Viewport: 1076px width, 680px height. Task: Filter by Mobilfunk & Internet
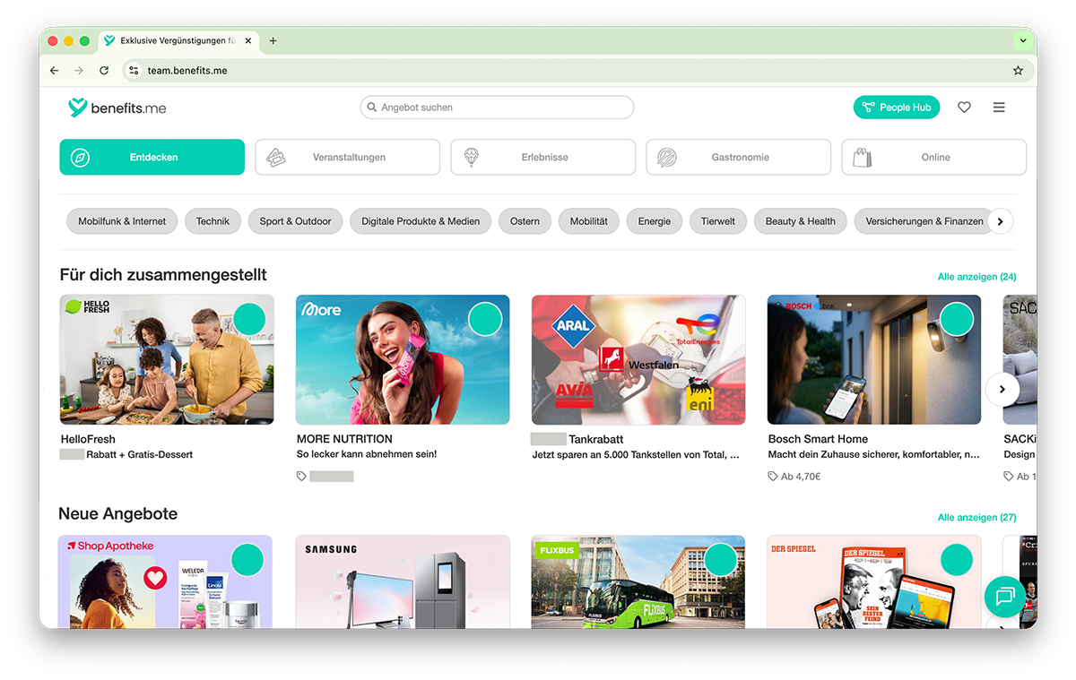[122, 221]
